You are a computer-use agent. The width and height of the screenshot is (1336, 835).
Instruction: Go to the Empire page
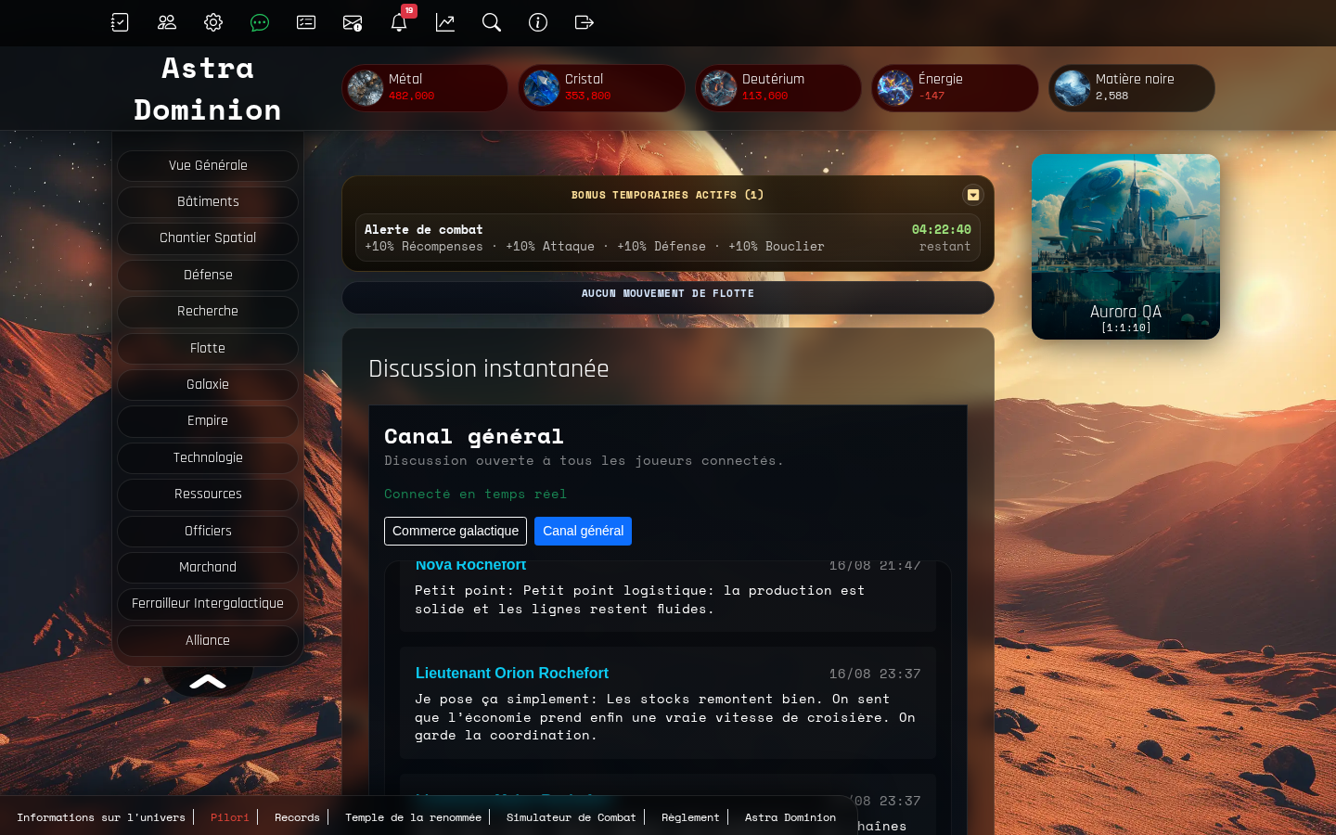point(208,421)
